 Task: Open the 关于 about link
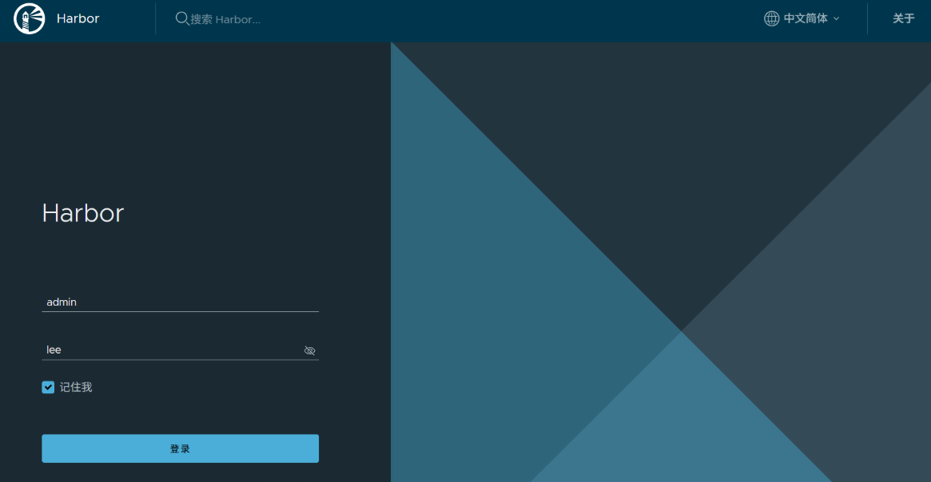tap(903, 18)
